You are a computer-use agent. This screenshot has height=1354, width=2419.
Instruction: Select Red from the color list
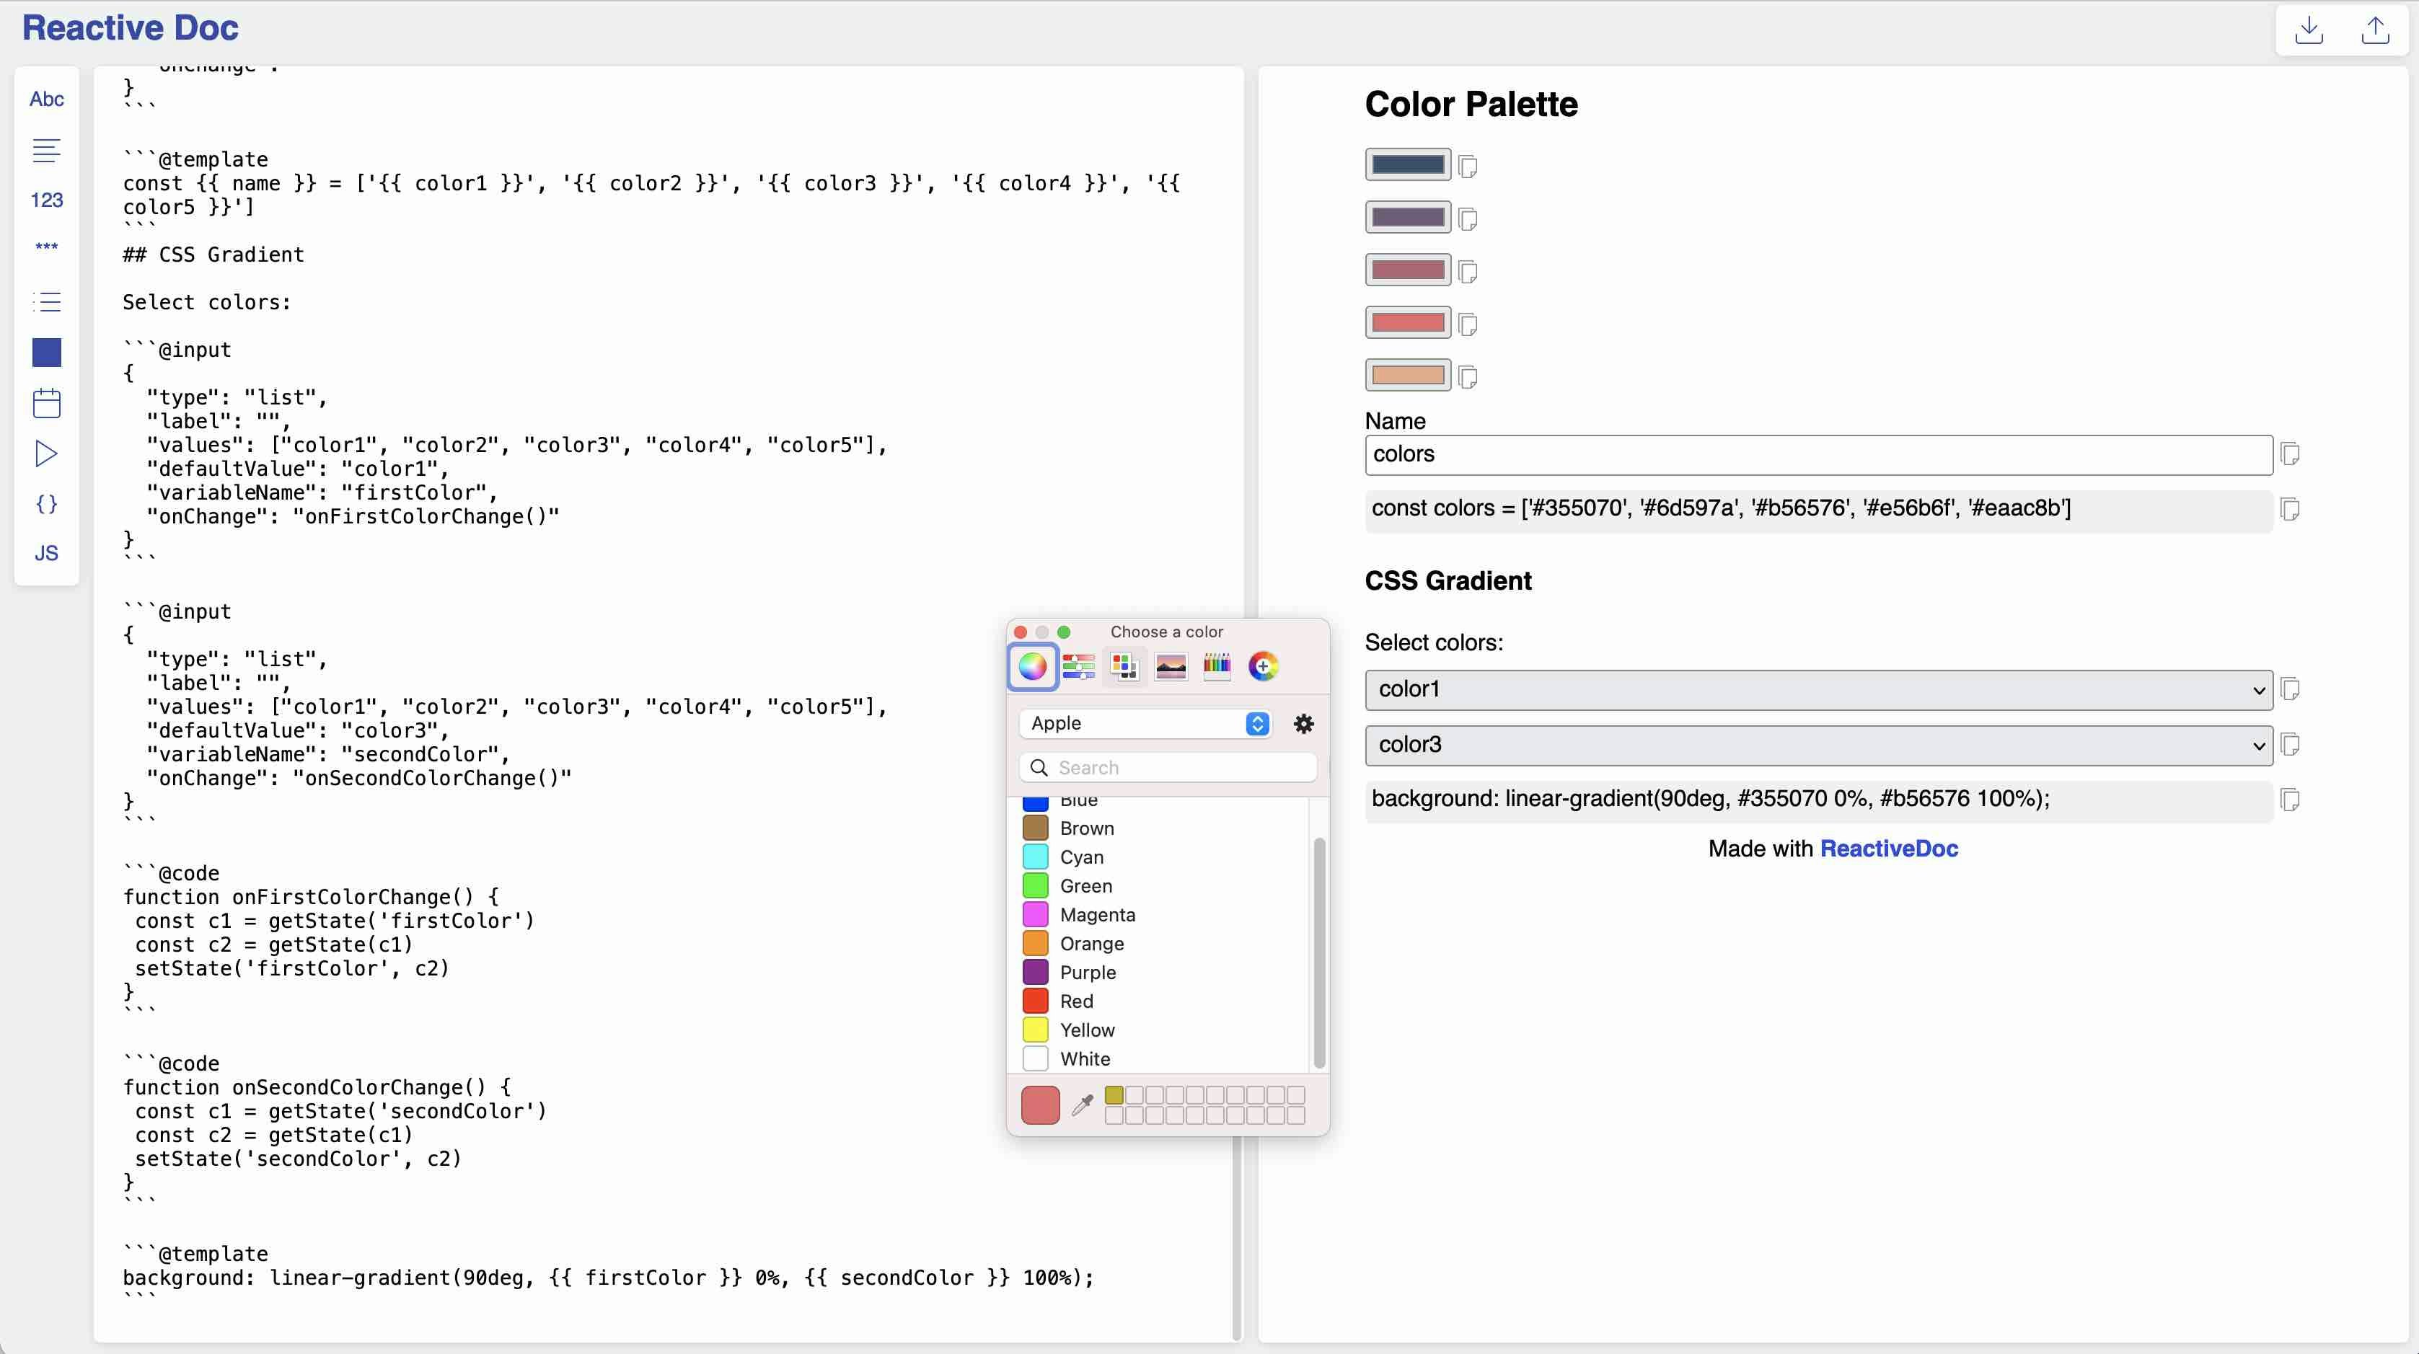tap(1076, 1001)
